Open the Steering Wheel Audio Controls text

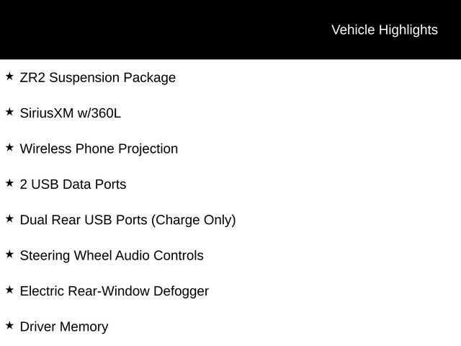112,256
